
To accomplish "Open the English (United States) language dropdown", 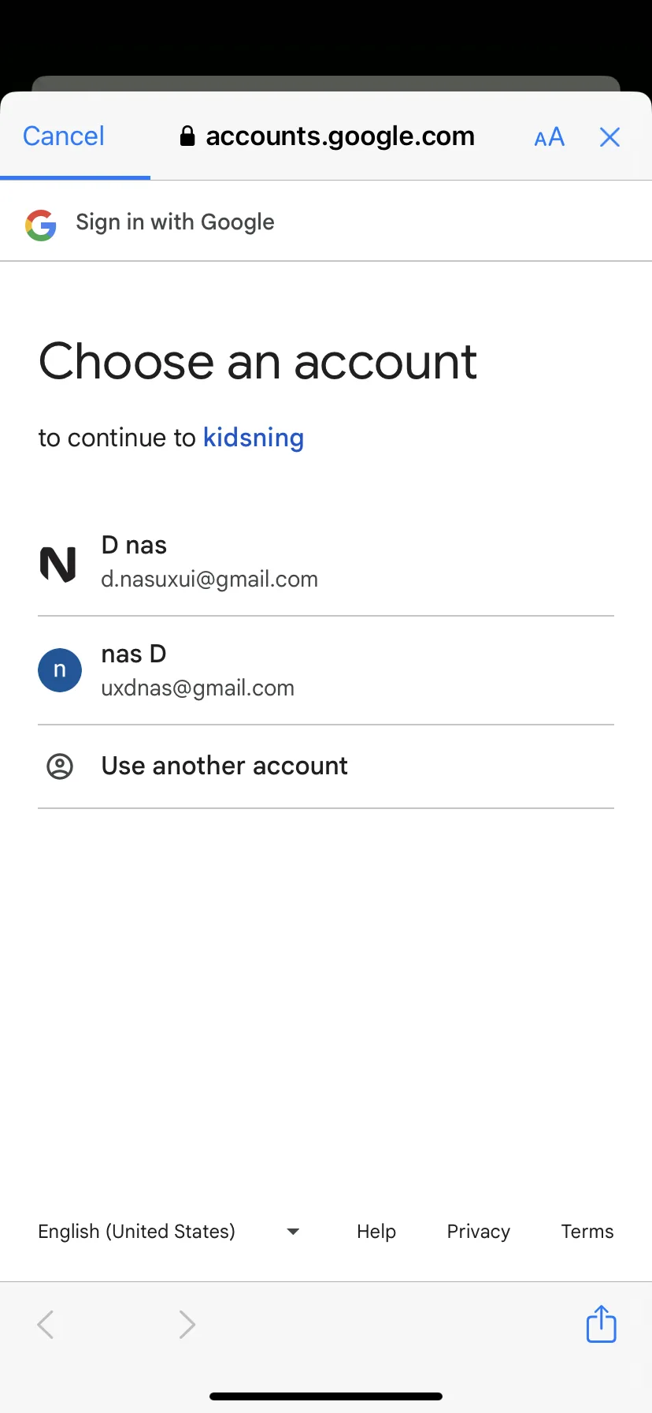I will point(169,1232).
